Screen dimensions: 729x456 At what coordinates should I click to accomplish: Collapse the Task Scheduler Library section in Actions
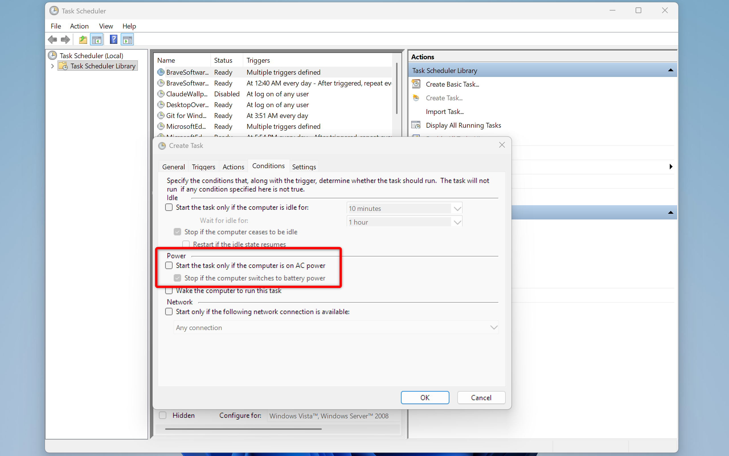tap(671, 70)
